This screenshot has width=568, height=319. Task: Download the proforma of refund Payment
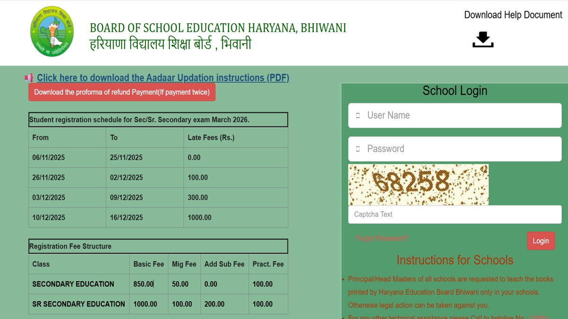tap(122, 92)
